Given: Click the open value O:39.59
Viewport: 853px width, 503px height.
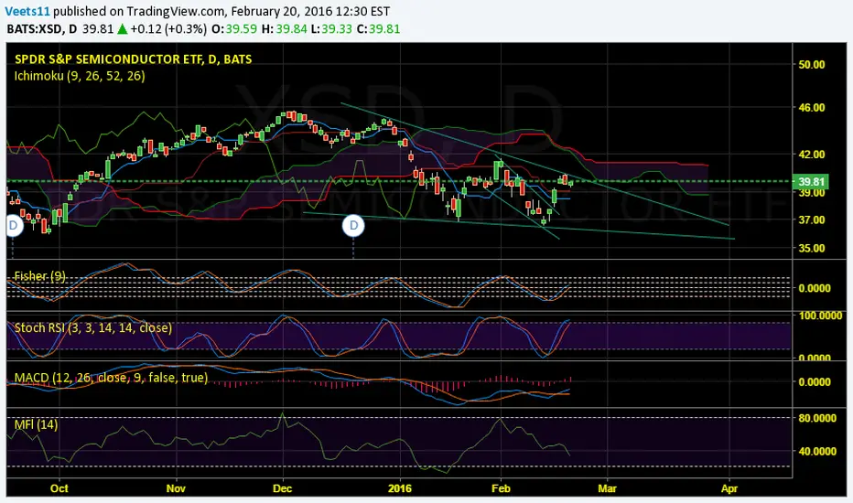Looking at the screenshot, I should [x=234, y=29].
